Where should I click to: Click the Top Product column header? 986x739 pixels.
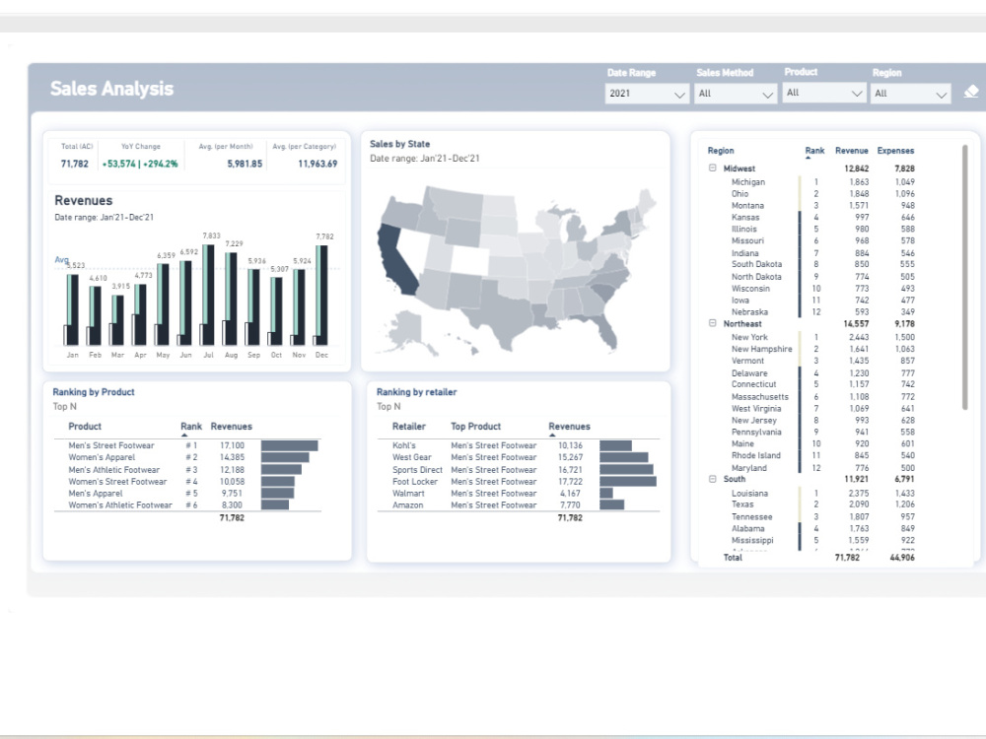pyautogui.click(x=475, y=426)
